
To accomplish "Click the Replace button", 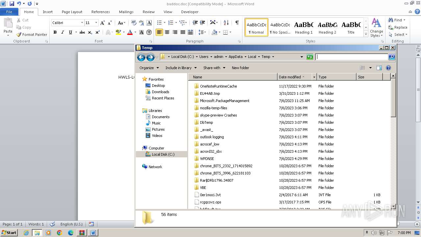I will pyautogui.click(x=398, y=27).
